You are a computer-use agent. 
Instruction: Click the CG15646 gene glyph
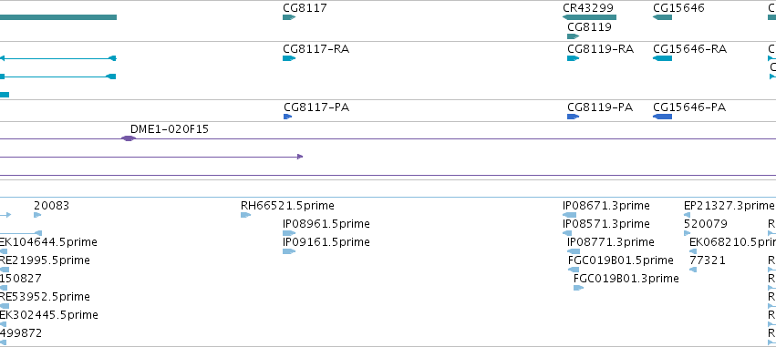pos(663,17)
